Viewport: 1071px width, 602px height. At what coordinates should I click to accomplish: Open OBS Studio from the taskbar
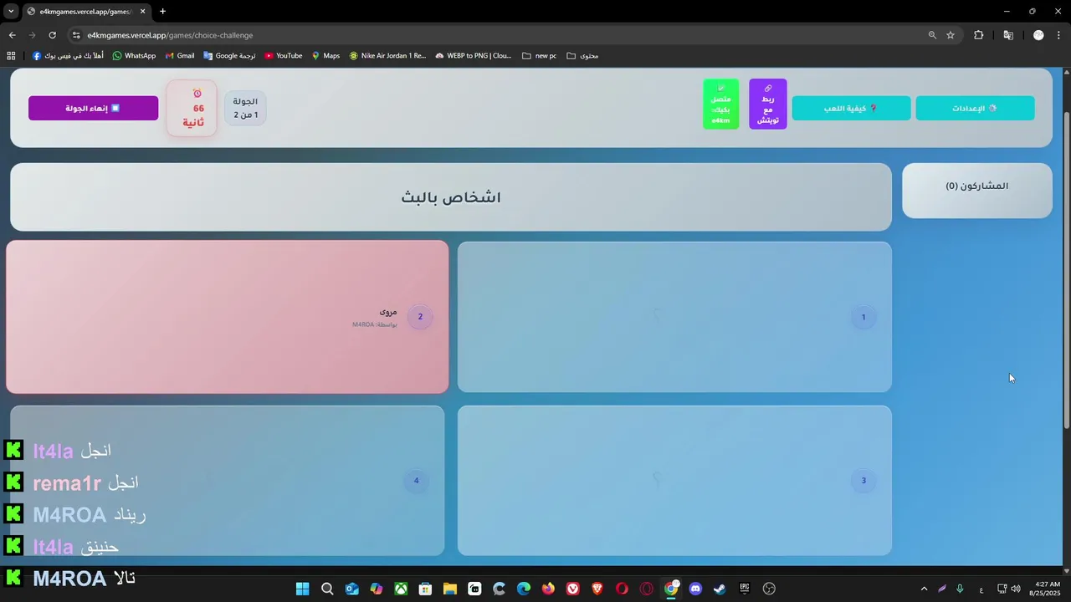[x=770, y=589]
